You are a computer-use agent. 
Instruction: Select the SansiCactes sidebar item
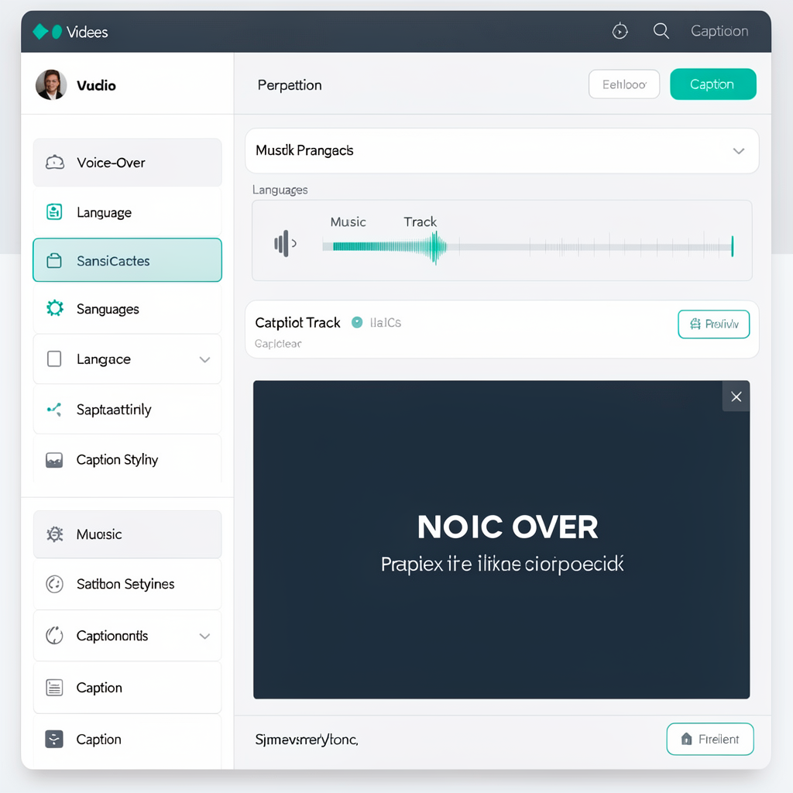(128, 260)
